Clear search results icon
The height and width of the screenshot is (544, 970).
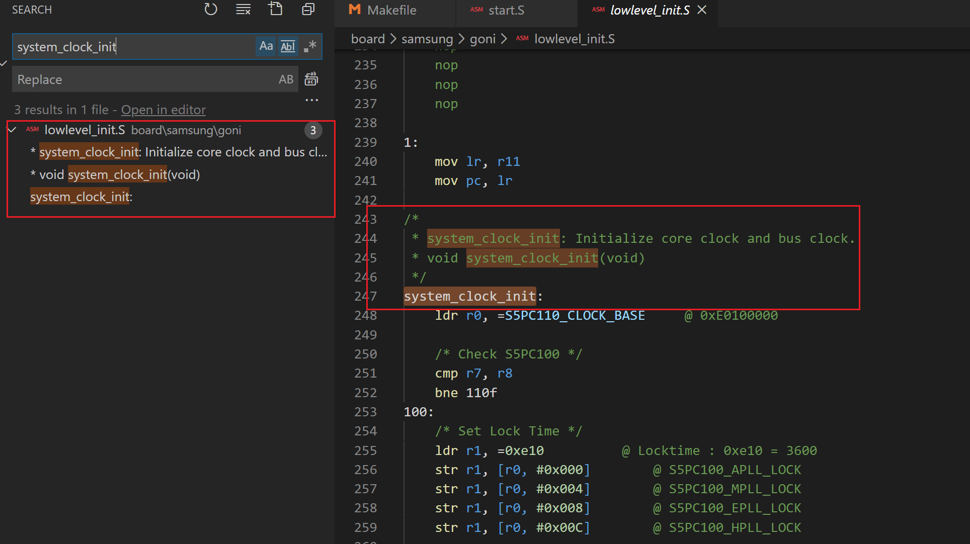click(244, 10)
